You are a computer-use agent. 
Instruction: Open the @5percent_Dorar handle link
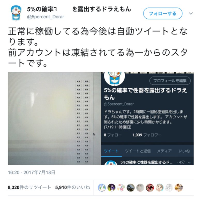[x=46, y=17]
